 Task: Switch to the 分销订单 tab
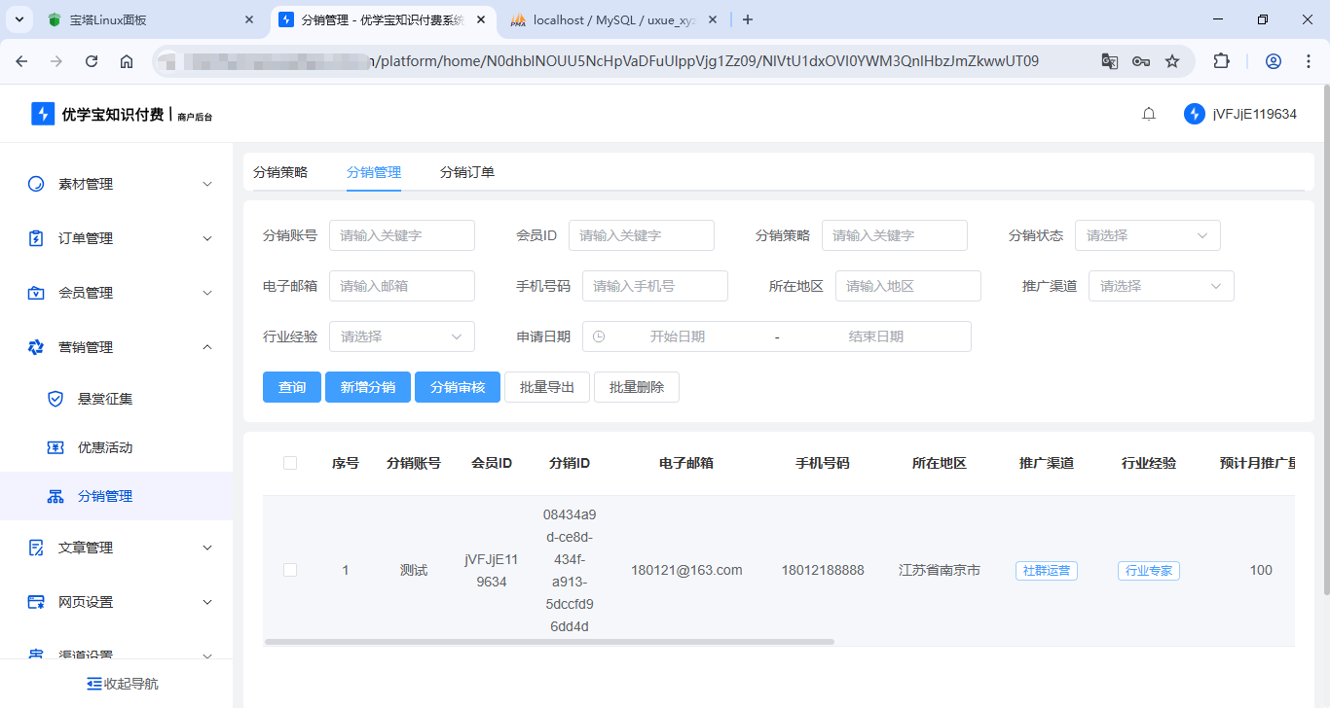click(x=467, y=172)
